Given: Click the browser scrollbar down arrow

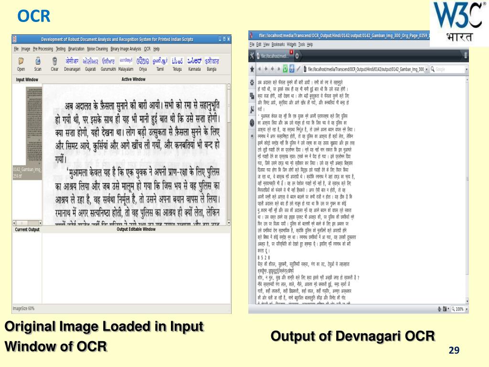Looking at the screenshot, I should [x=467, y=302].
